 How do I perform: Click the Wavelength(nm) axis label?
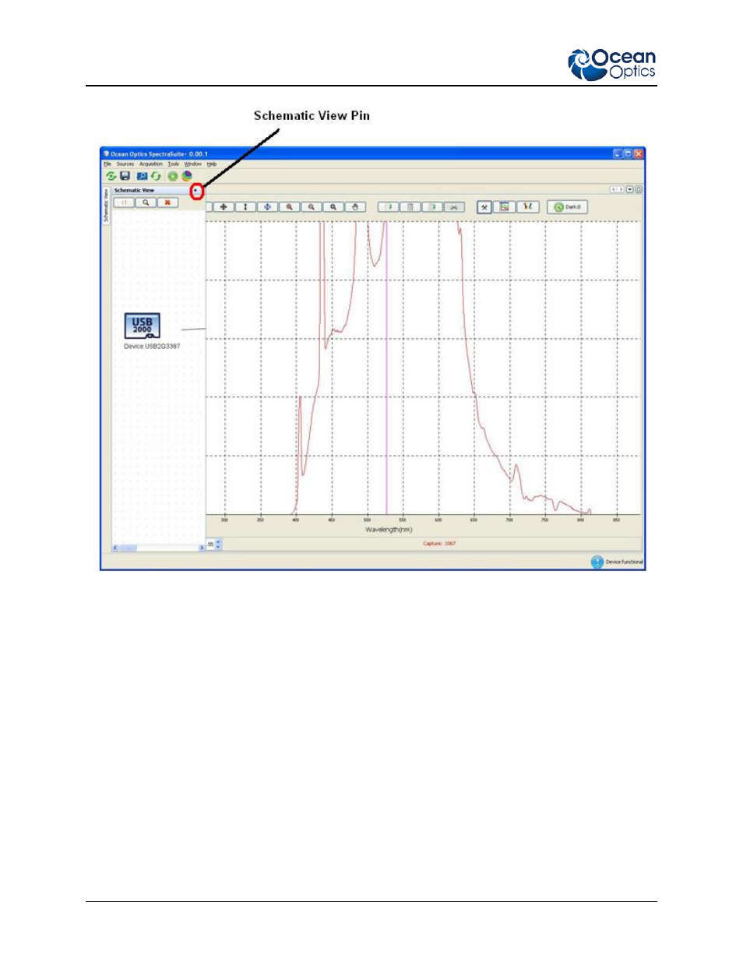pyautogui.click(x=389, y=530)
